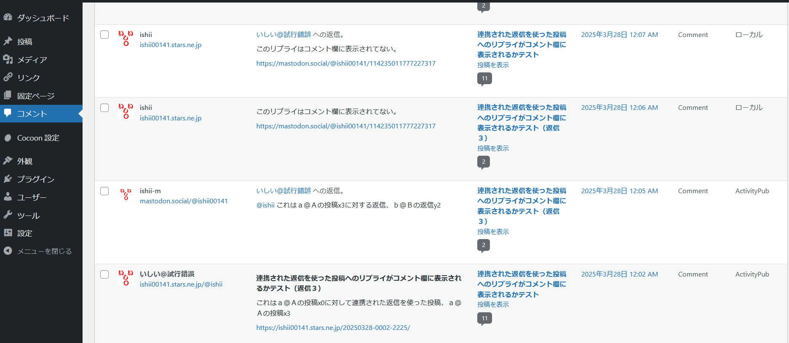Check the いしい@試行錯誤 comment row checkbox
The width and height of the screenshot is (789, 343).
[x=104, y=274]
